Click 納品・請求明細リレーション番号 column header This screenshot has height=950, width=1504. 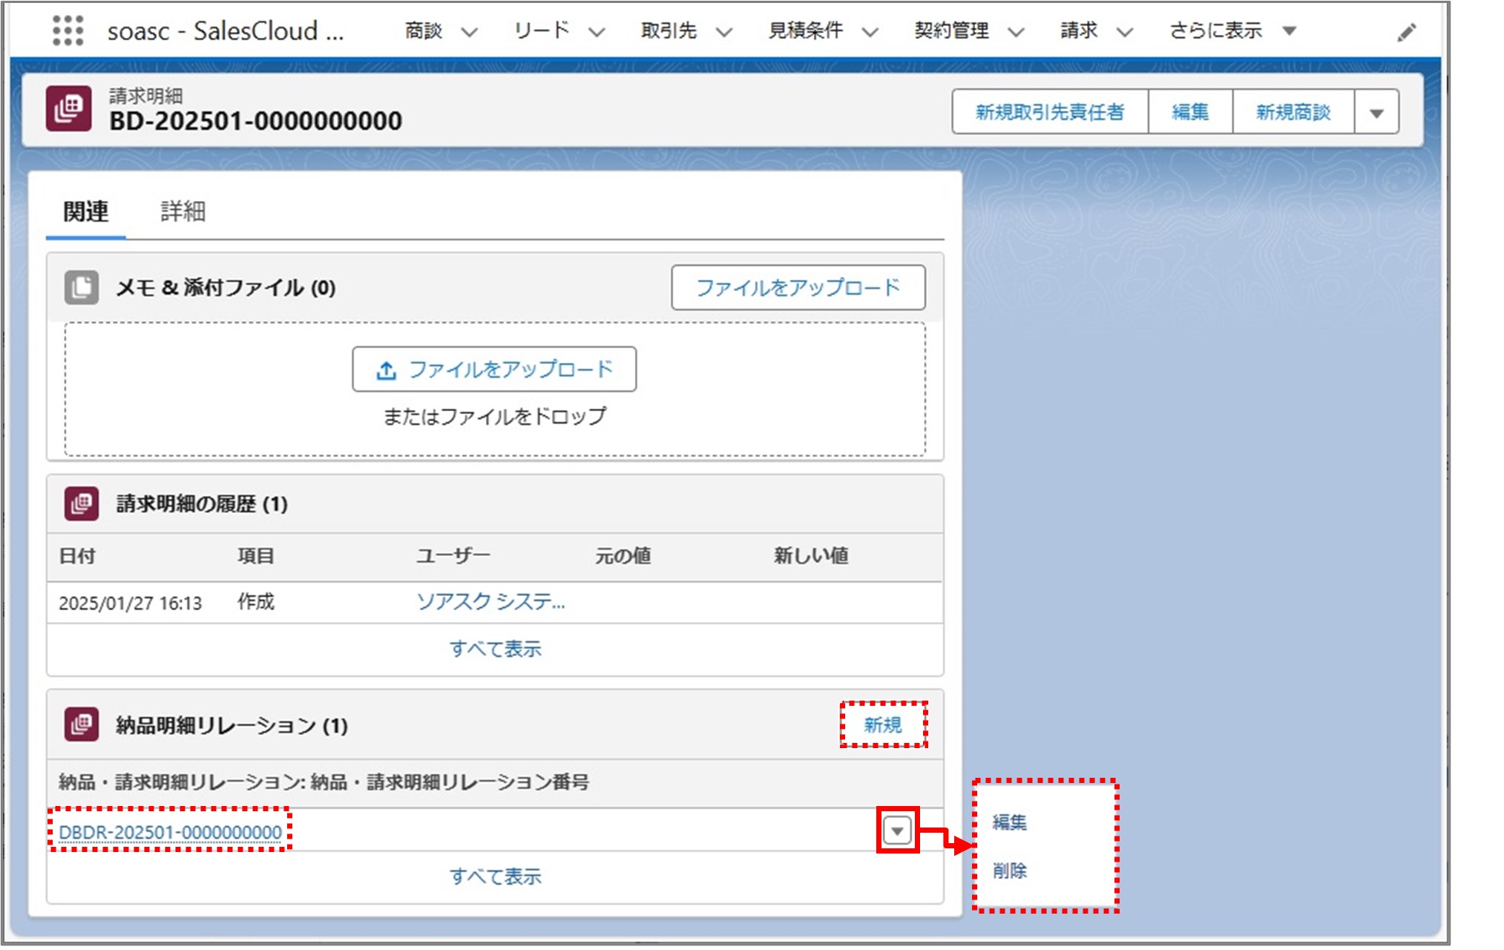(x=324, y=782)
